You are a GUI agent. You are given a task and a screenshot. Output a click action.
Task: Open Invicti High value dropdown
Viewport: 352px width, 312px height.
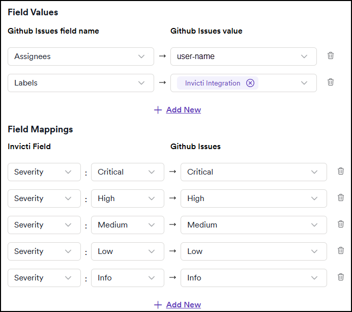pos(128,198)
